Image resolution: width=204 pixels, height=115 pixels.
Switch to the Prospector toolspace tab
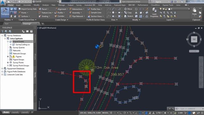click(x=35, y=38)
